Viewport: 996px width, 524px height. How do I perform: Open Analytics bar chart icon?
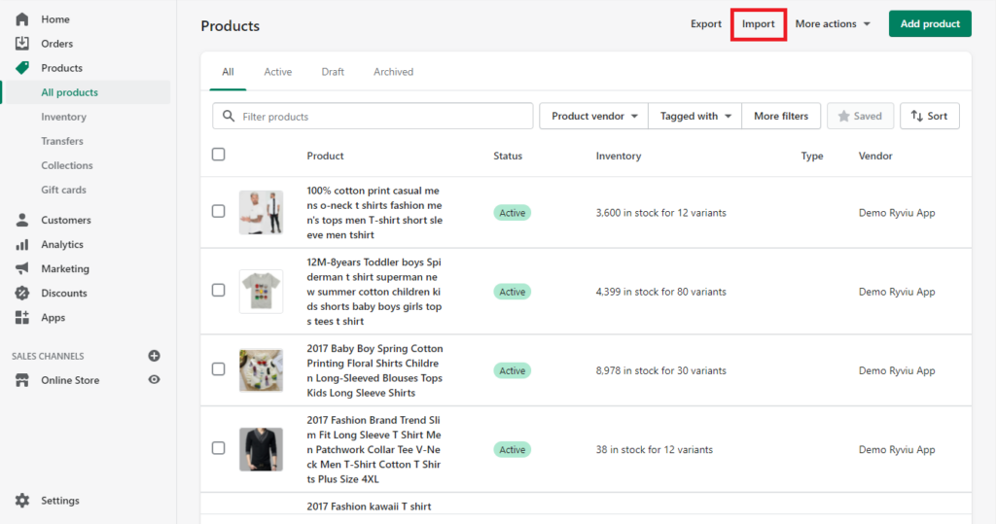22,244
